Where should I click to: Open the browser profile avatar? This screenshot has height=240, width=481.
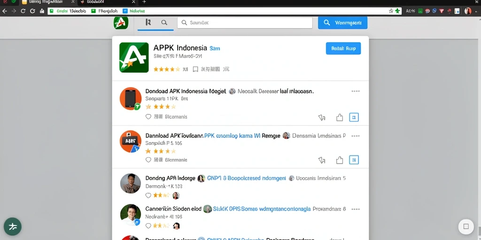[468, 11]
